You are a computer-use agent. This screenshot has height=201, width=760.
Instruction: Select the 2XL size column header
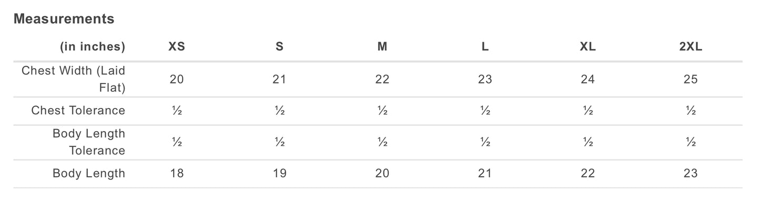tap(691, 47)
